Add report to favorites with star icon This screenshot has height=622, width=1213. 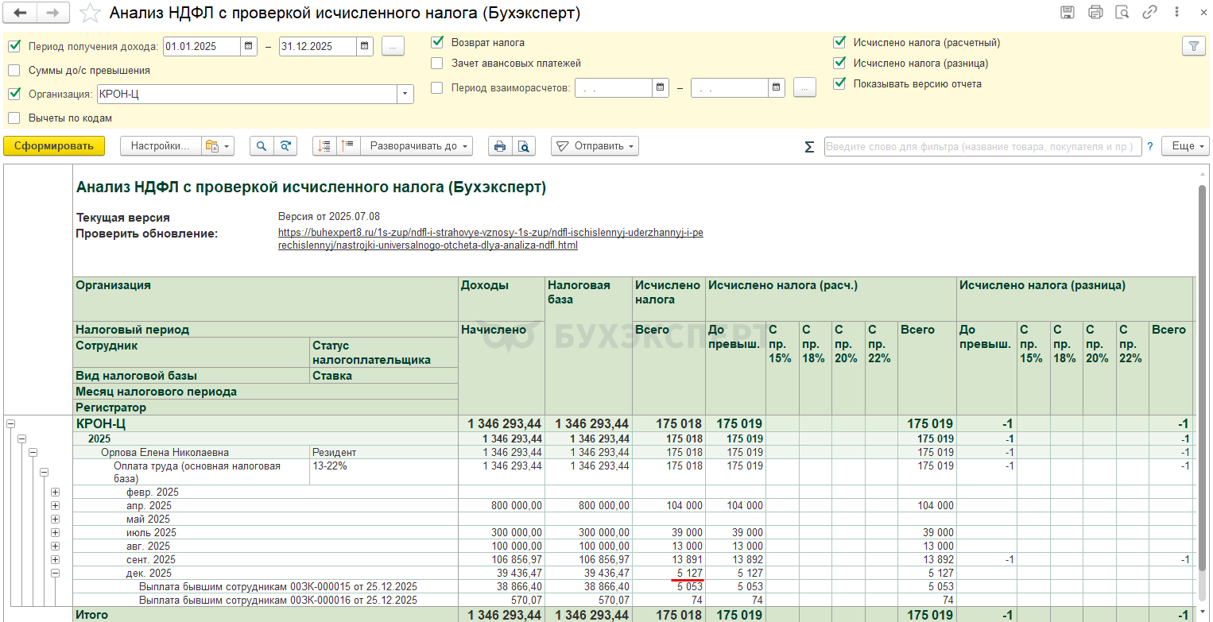91,13
